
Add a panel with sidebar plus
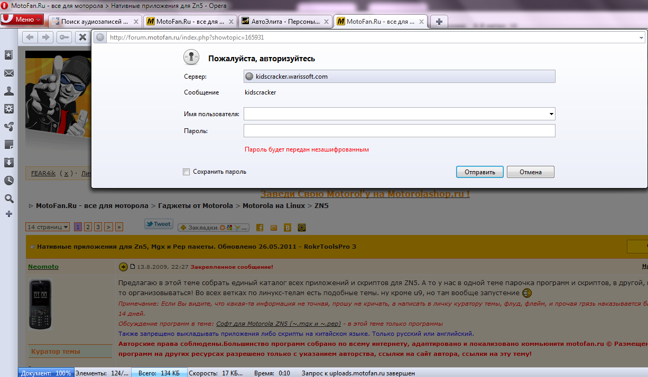coord(9,214)
